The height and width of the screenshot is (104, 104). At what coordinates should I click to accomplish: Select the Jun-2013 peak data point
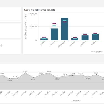pyautogui.click(x=26, y=73)
